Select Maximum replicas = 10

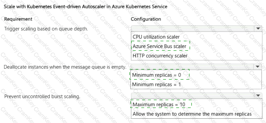click(159, 105)
